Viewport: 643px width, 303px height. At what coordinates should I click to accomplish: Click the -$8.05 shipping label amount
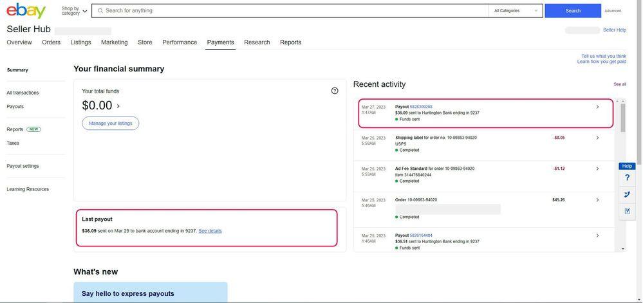pos(559,138)
